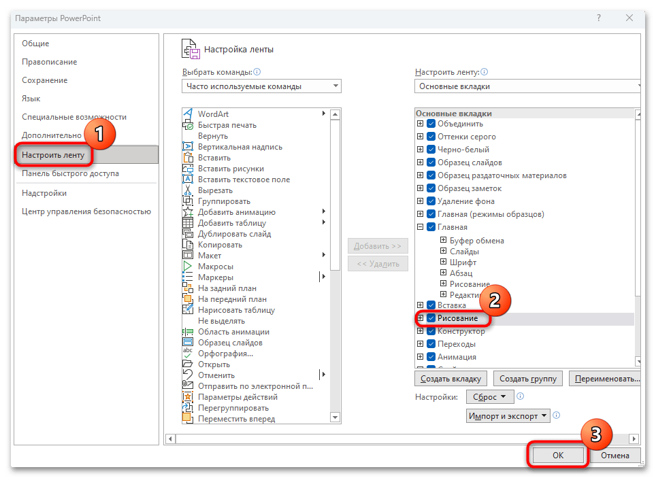Collapse the Главная tab tree node
This screenshot has height=478, width=656.
(x=420, y=227)
